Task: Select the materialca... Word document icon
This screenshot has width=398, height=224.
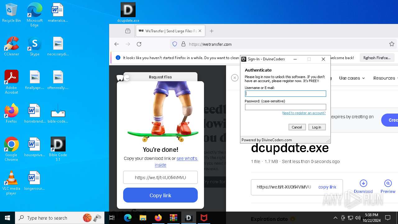Action: (58, 13)
